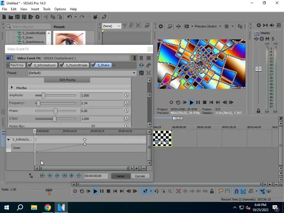Solo the Master bus with S

[x=273, y=39]
